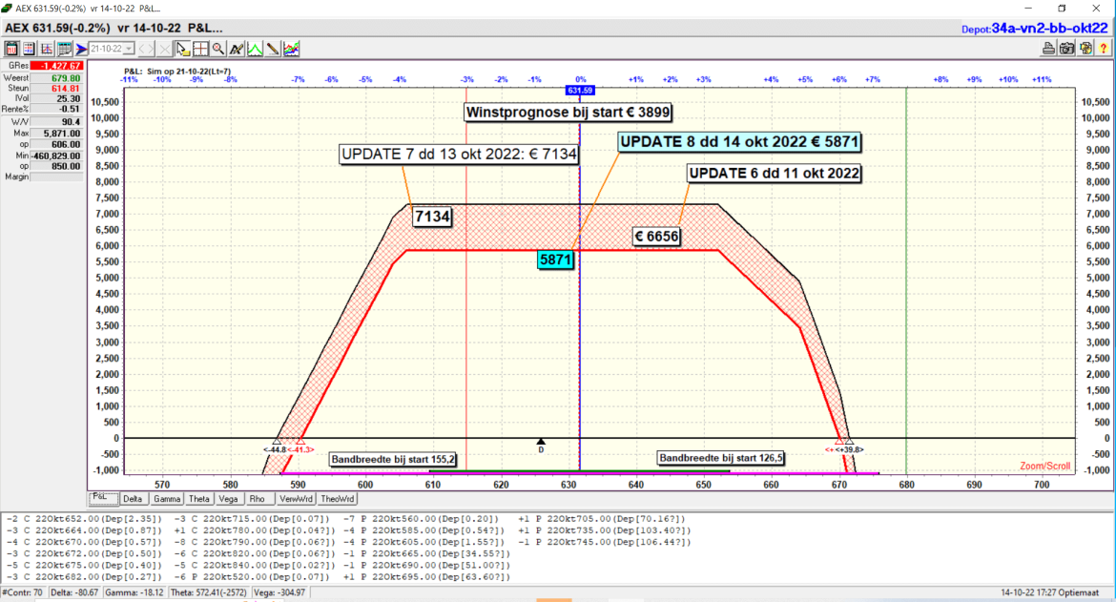Click the position row -7 P 22Okt560.00
This screenshot has width=1116, height=602.
420,519
